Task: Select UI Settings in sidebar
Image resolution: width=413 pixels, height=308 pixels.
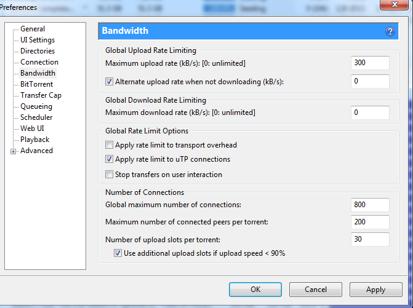Action: point(38,40)
